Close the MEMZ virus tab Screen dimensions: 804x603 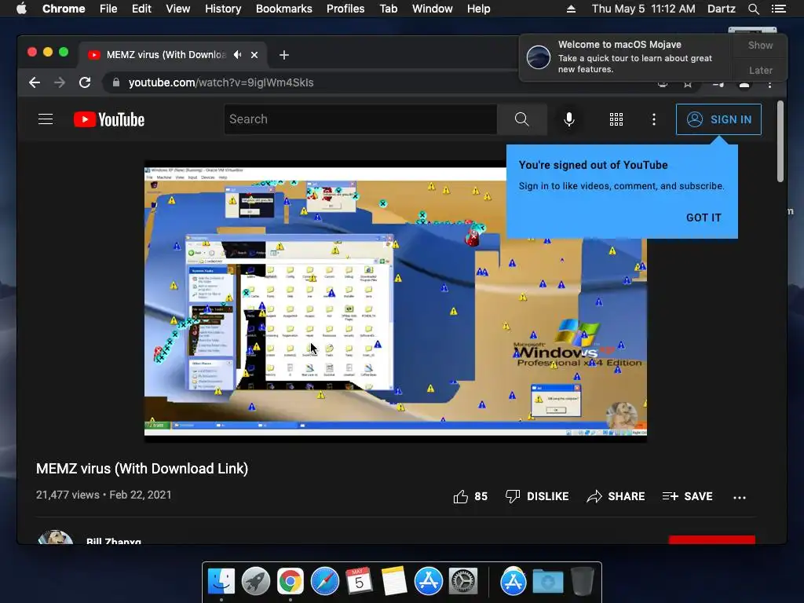pos(254,55)
